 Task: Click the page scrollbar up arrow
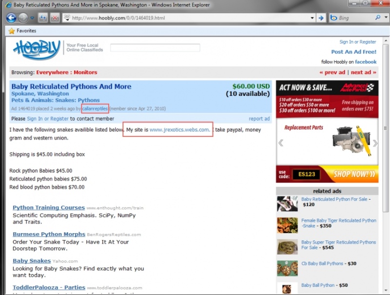coord(386,40)
